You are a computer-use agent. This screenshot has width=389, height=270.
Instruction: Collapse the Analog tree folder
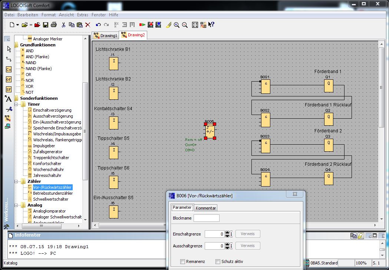pos(17,205)
